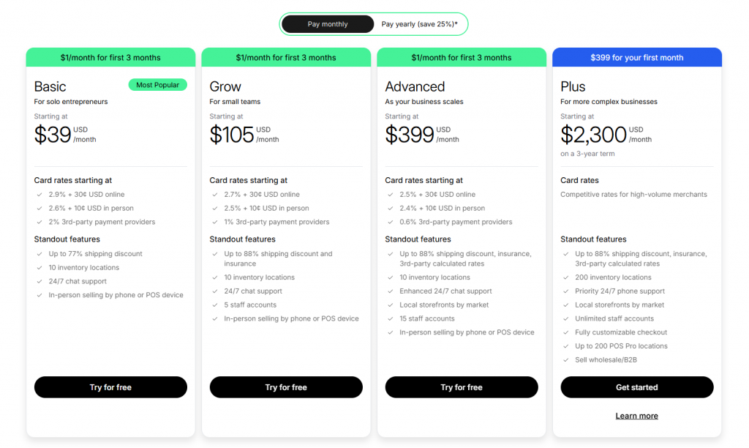Select the Pay monthly option

[x=327, y=23]
